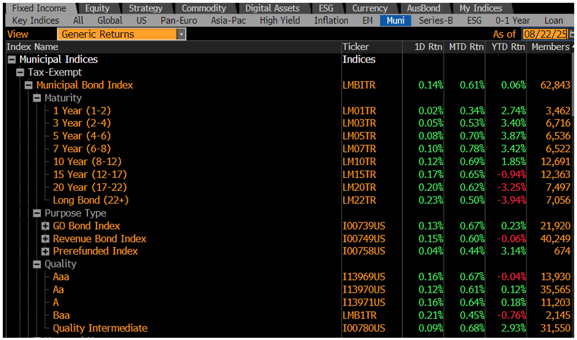Collapse the Municipal Indices tree node

click(x=11, y=60)
